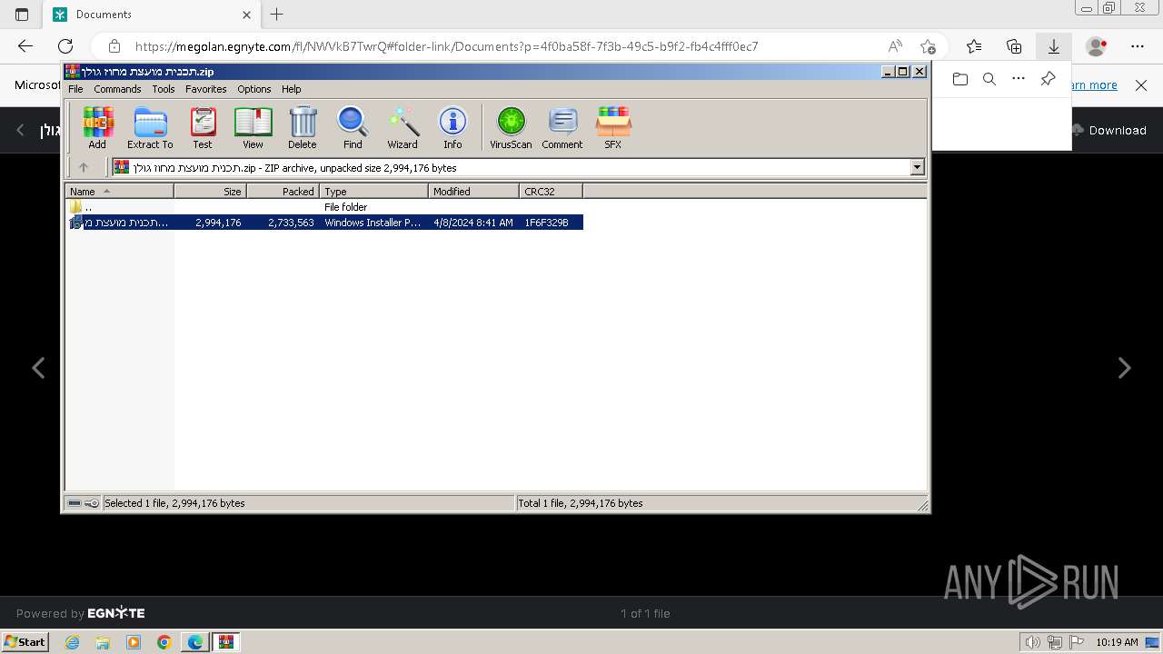Sort by Type column header

[374, 192]
